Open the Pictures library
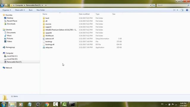 click(x=10, y=38)
